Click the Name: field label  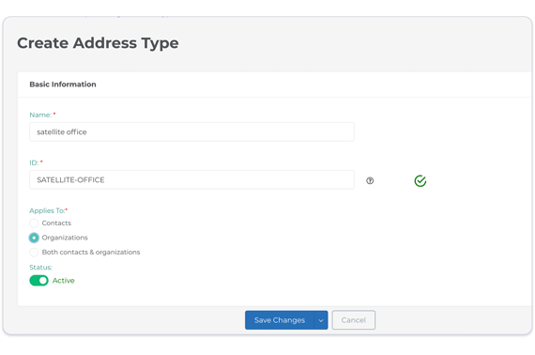(x=40, y=115)
